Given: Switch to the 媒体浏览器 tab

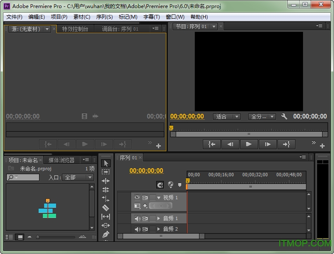Looking at the screenshot, I should pyautogui.click(x=62, y=160).
